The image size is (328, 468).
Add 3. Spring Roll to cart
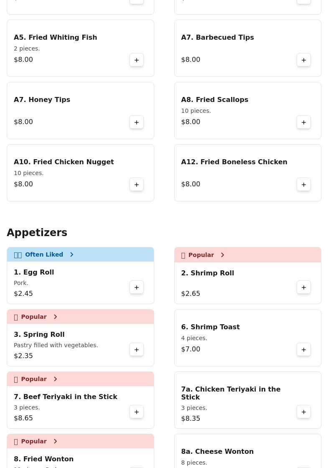coord(137,349)
